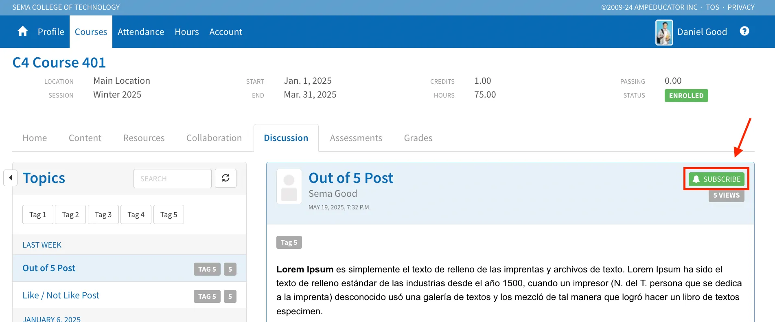Click TAG 5 badge on Like / Not Like row
775x322 pixels.
click(x=207, y=296)
